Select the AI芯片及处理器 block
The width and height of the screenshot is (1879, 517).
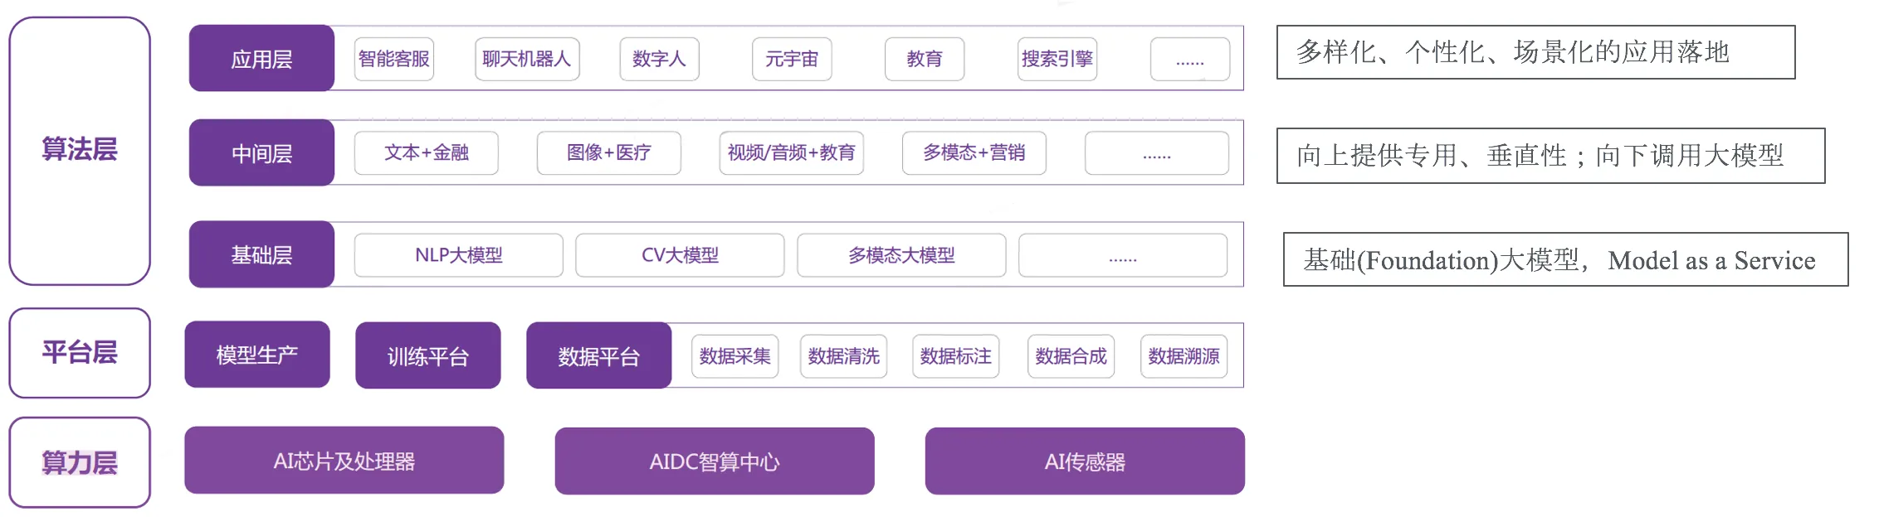coord(344,461)
